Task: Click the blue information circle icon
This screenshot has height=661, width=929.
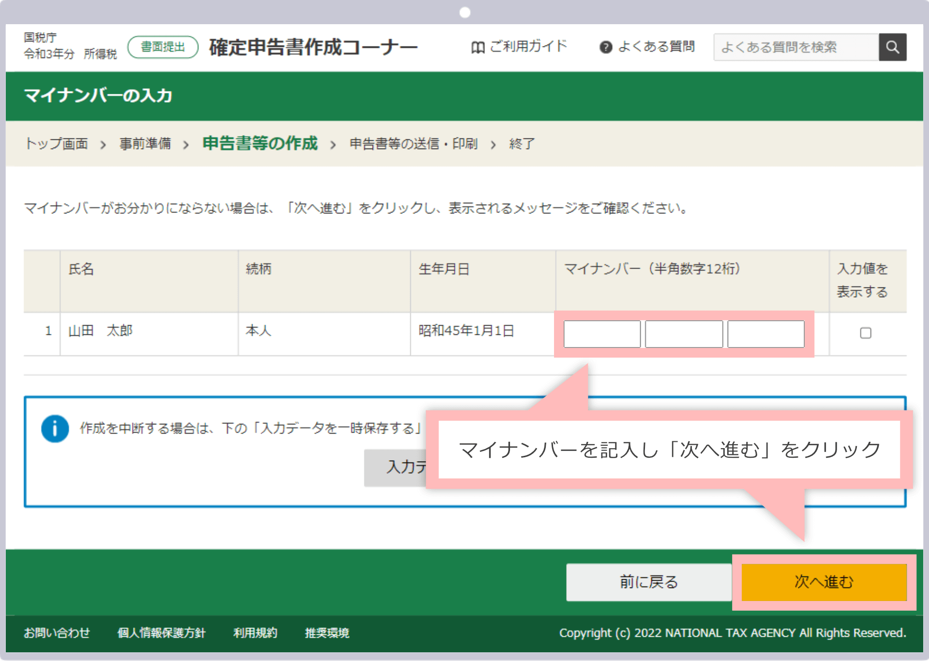Action: tap(55, 429)
